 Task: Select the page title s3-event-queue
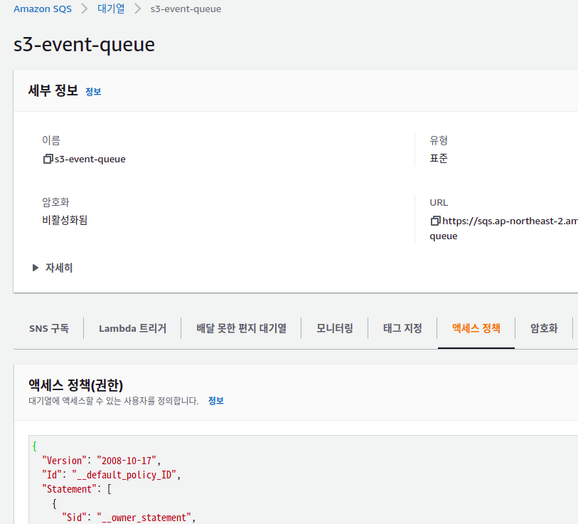coord(84,45)
